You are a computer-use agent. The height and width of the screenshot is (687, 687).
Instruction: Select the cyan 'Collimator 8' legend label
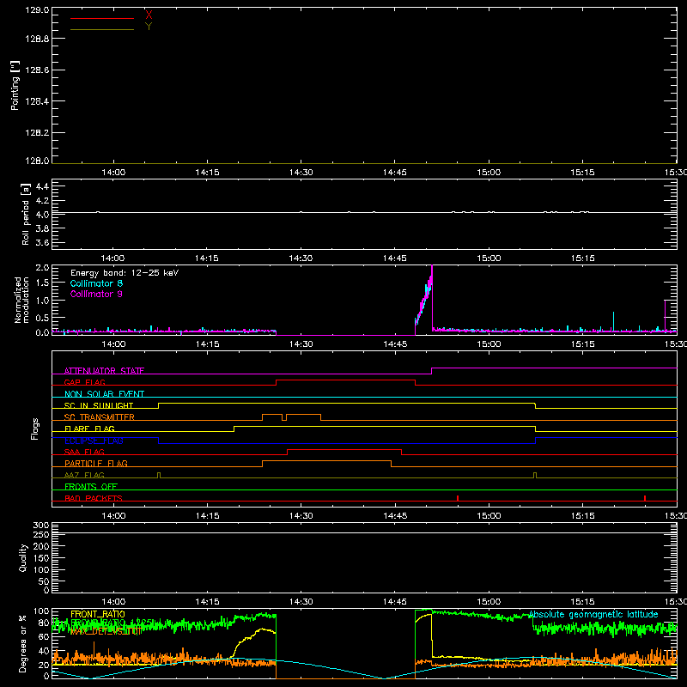(96, 283)
